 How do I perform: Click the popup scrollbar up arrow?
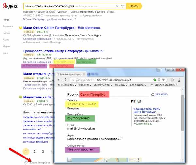(182, 89)
